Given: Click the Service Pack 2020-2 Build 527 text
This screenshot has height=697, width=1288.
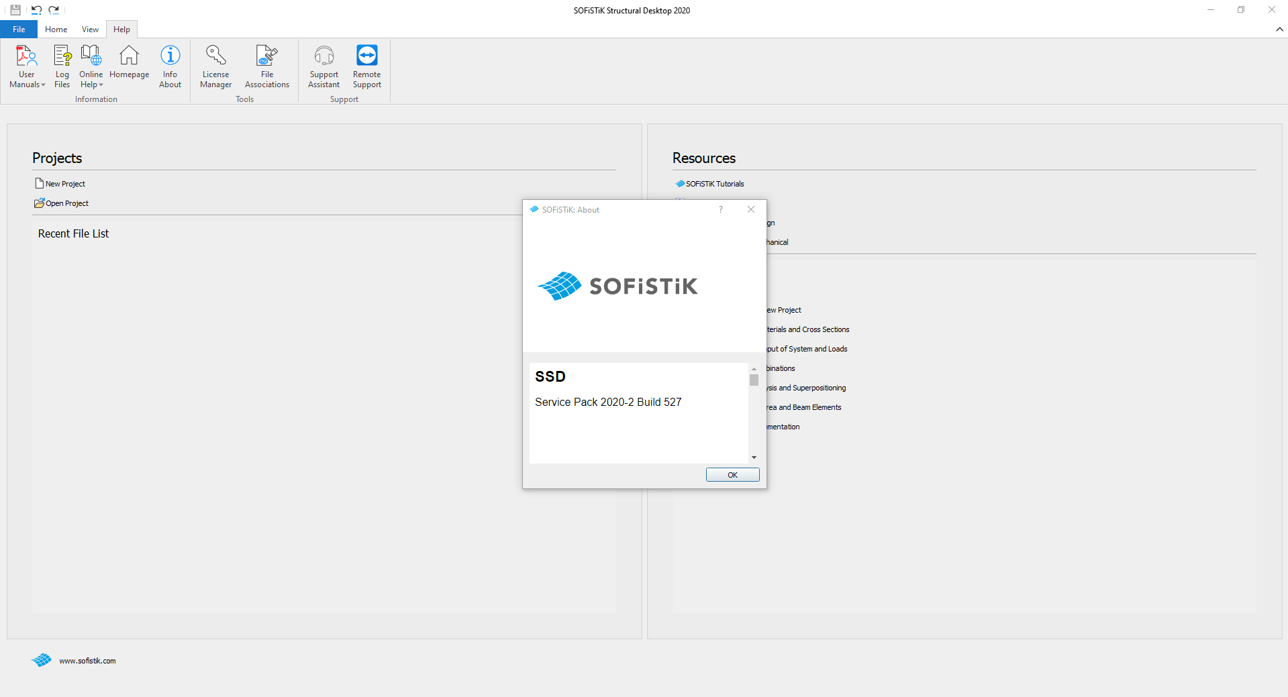Looking at the screenshot, I should (x=608, y=402).
